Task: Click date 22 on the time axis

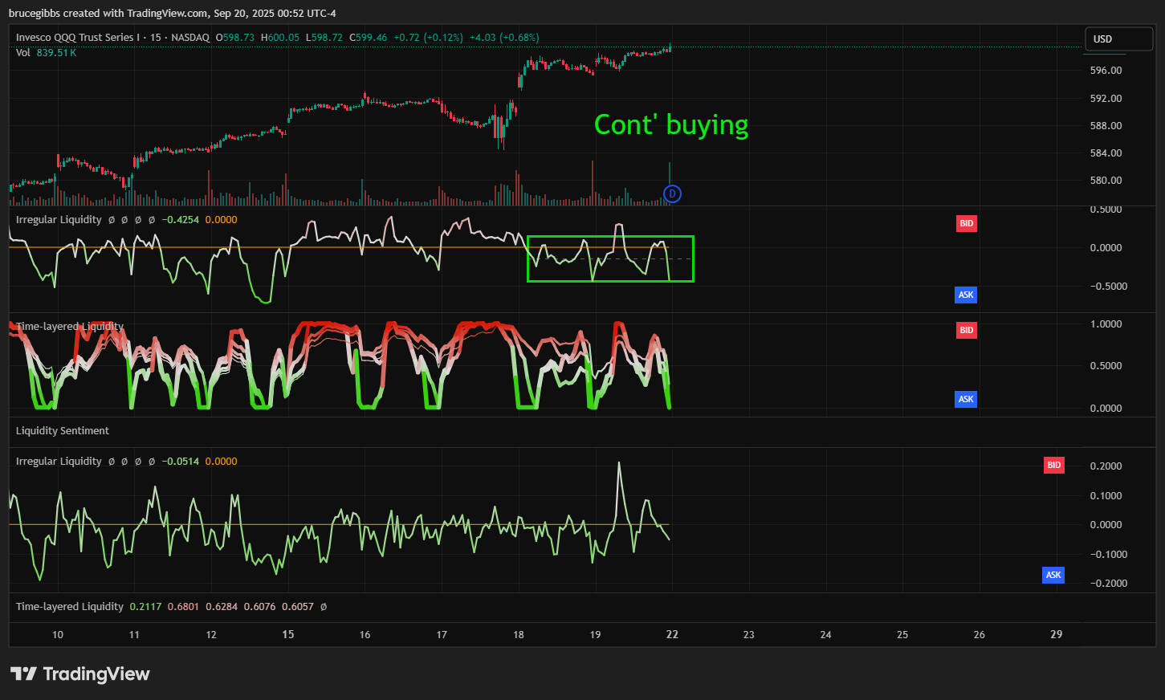Action: (x=672, y=634)
